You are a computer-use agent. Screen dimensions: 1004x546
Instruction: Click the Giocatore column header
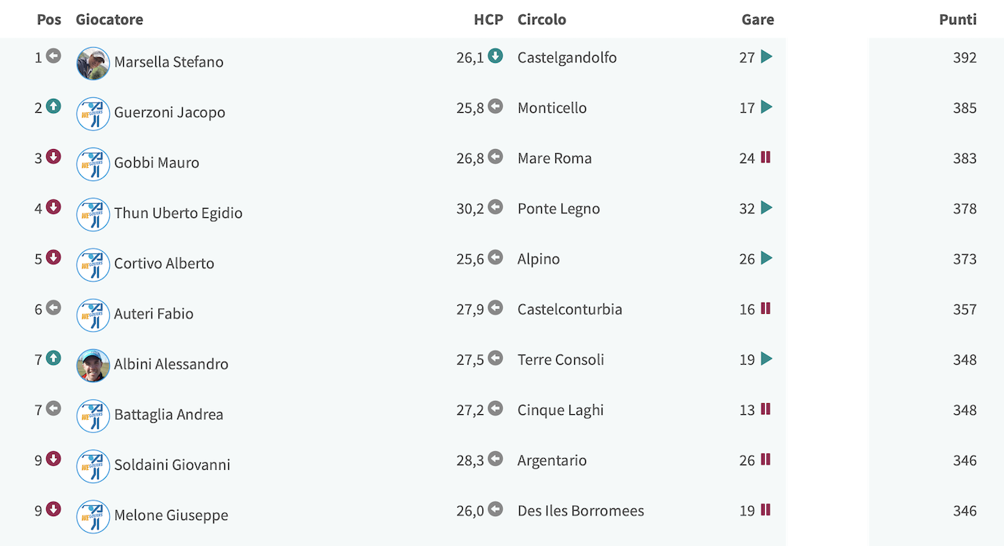(110, 20)
